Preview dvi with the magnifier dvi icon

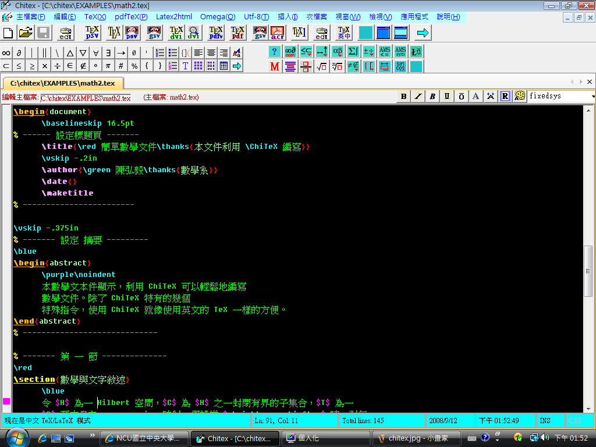tap(193, 33)
